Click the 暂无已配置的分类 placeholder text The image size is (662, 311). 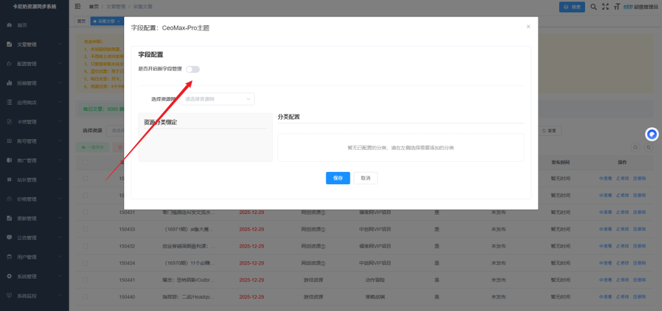click(401, 147)
